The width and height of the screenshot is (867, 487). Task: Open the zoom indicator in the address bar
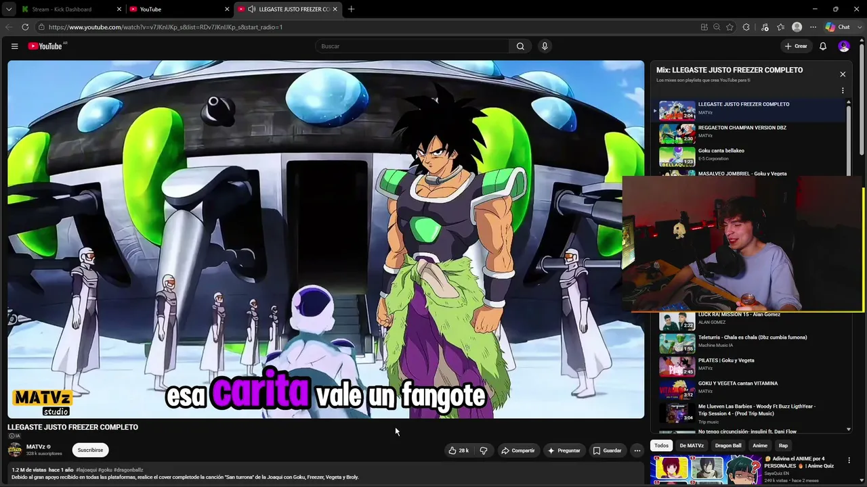pos(717,27)
